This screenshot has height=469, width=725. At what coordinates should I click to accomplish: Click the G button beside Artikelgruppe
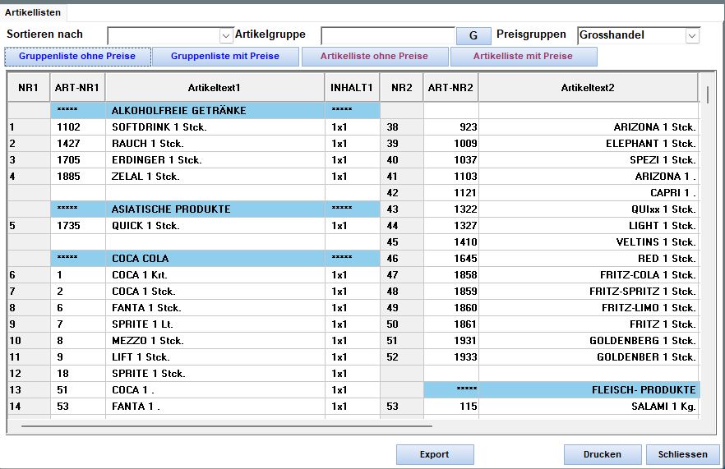(473, 36)
